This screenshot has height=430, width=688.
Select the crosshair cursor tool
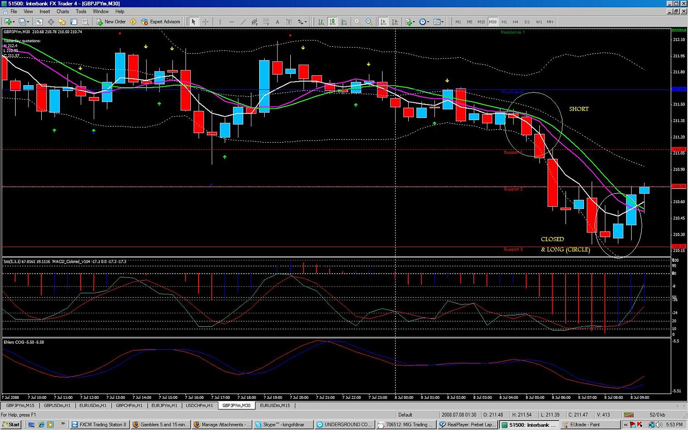click(x=205, y=22)
